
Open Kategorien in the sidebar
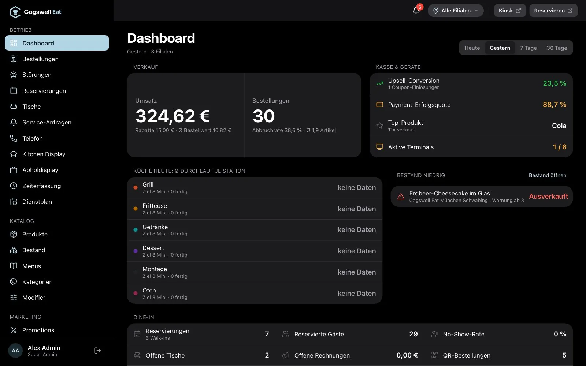click(57, 282)
